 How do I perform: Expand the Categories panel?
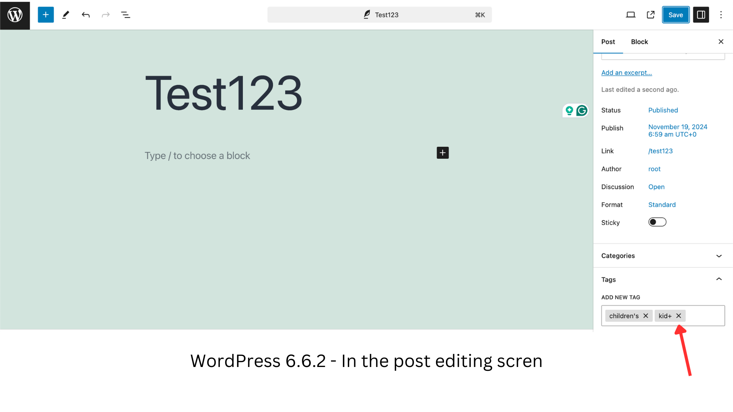click(x=663, y=256)
